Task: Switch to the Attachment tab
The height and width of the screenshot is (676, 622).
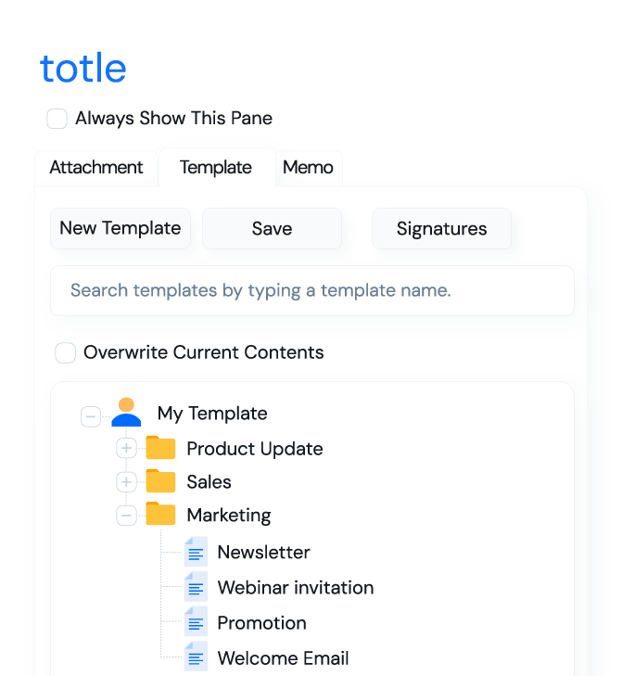Action: [96, 168]
